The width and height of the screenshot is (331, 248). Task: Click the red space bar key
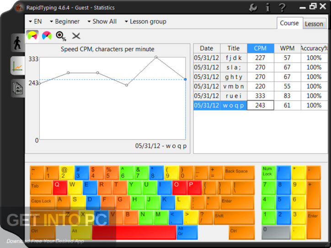[134, 232]
